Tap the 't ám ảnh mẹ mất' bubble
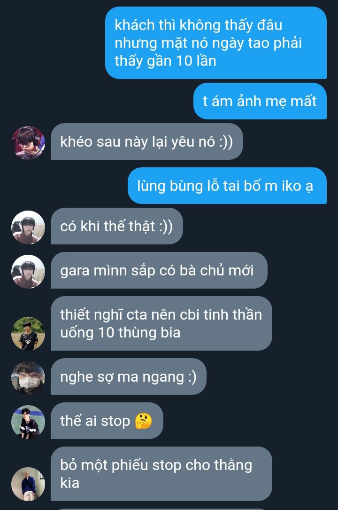Screen dimensions: 338x510 point(260,101)
